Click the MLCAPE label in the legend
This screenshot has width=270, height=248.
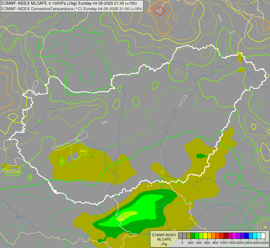pyautogui.click(x=164, y=239)
